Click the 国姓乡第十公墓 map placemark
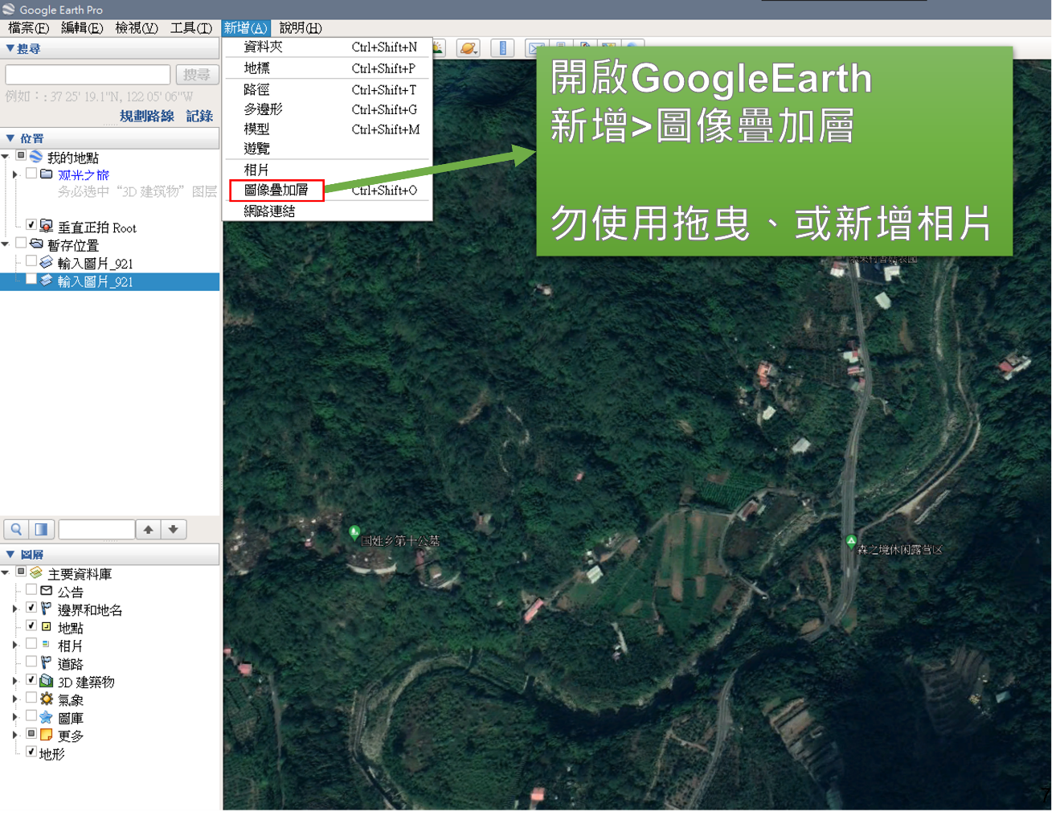The height and width of the screenshot is (820, 1064). (x=354, y=532)
